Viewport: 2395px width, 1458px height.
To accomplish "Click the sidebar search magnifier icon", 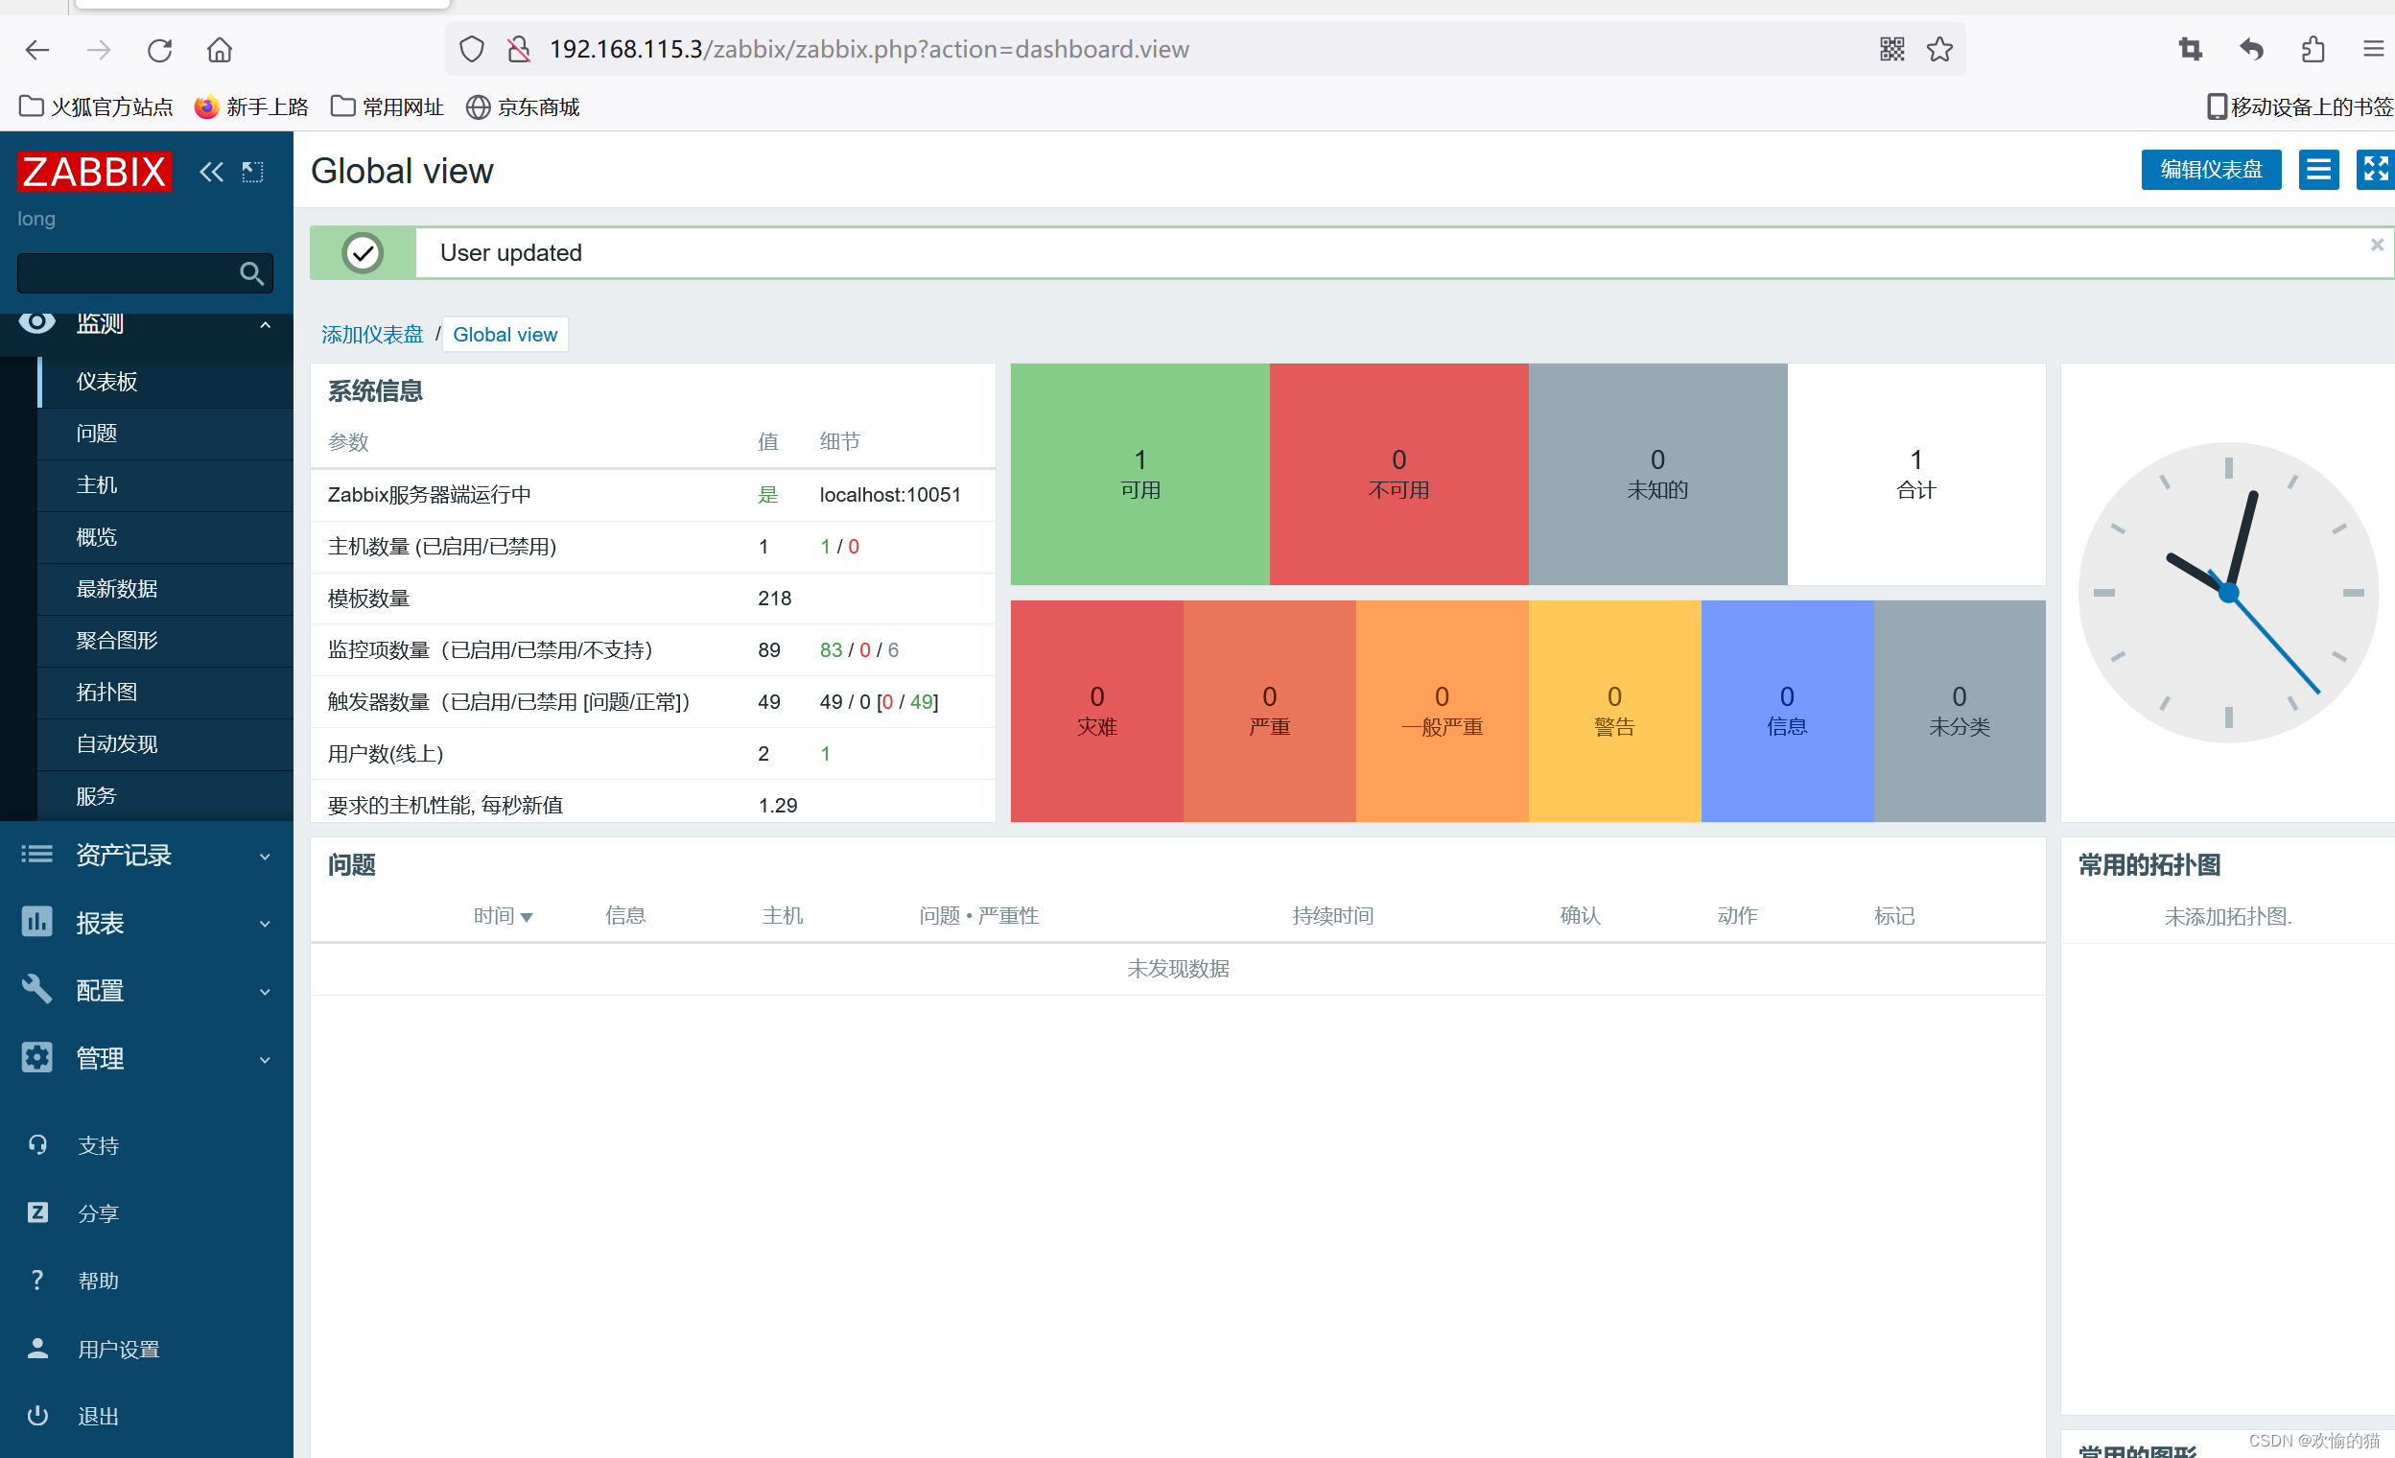I will coord(250,273).
